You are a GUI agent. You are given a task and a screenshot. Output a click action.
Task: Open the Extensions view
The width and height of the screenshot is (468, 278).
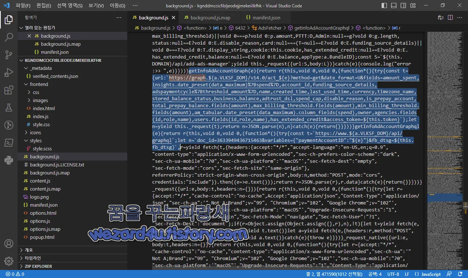tap(9, 90)
